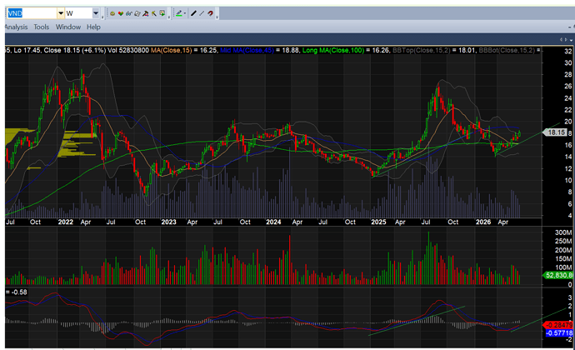
Task: Open the VND ticker symbol dropdown arrow
Action: (61, 13)
